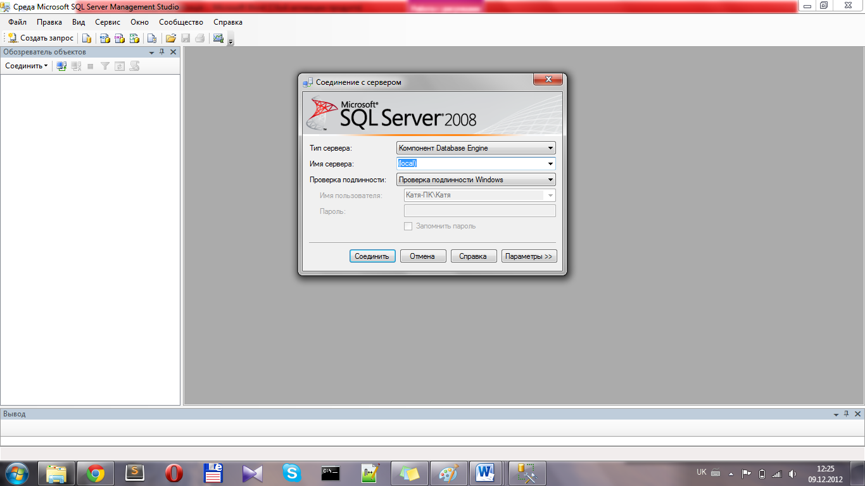Show hidden tray icons arrow

731,473
